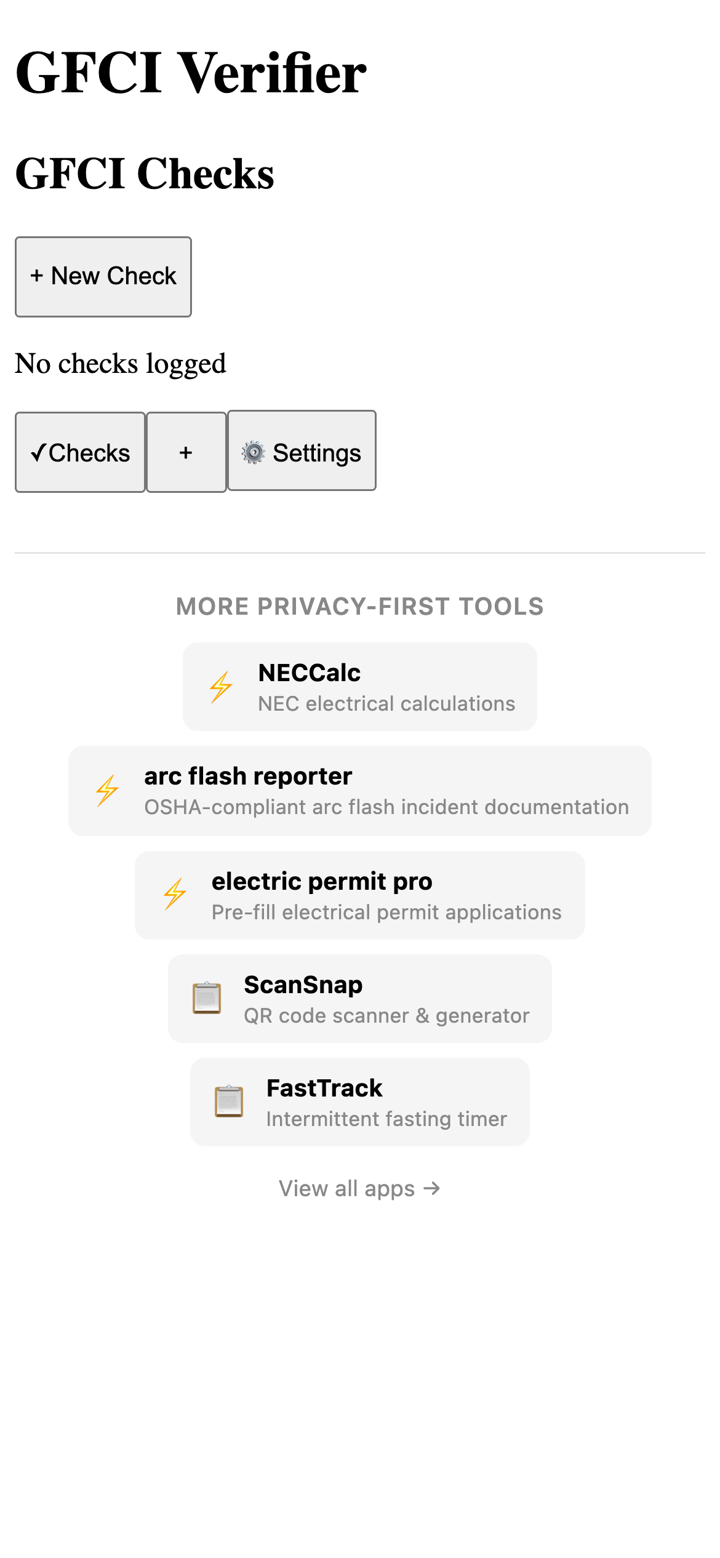
Task: Click the gear icon on Settings tab
Action: point(253,451)
